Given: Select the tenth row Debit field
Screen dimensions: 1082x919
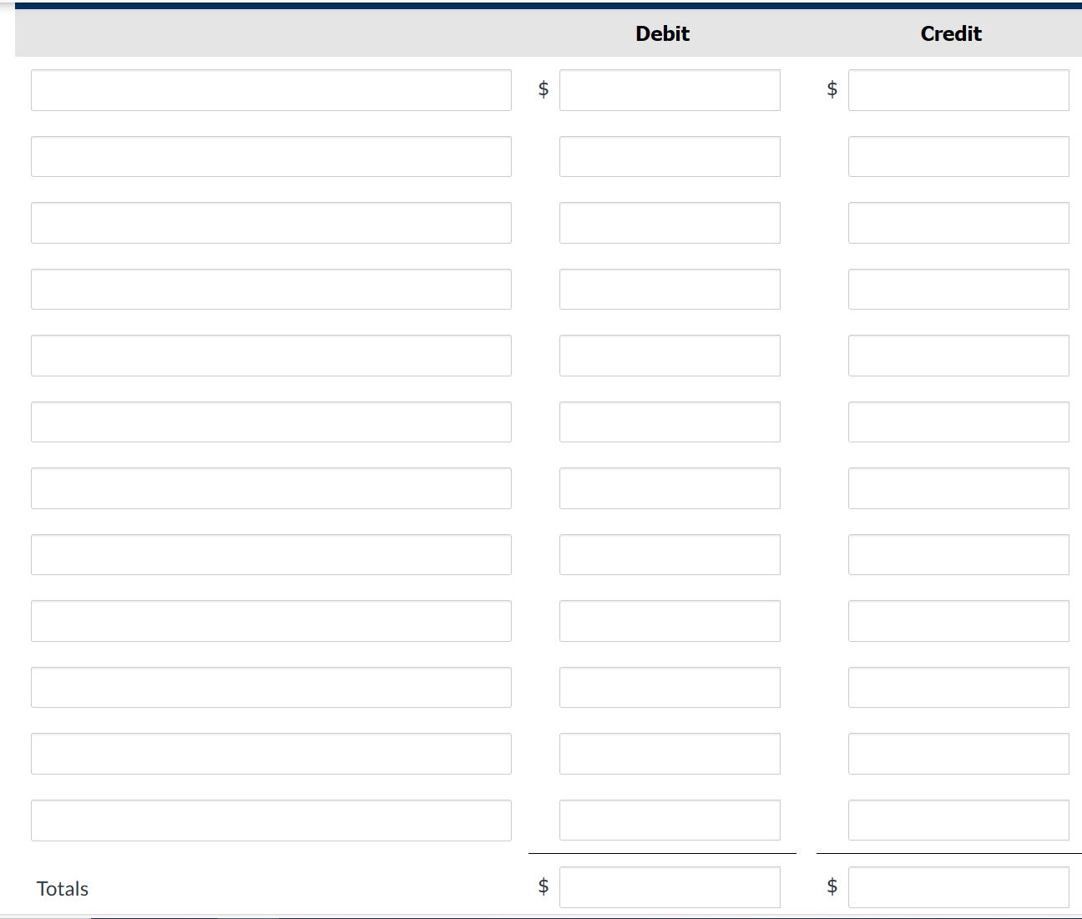Looking at the screenshot, I should tap(670, 687).
